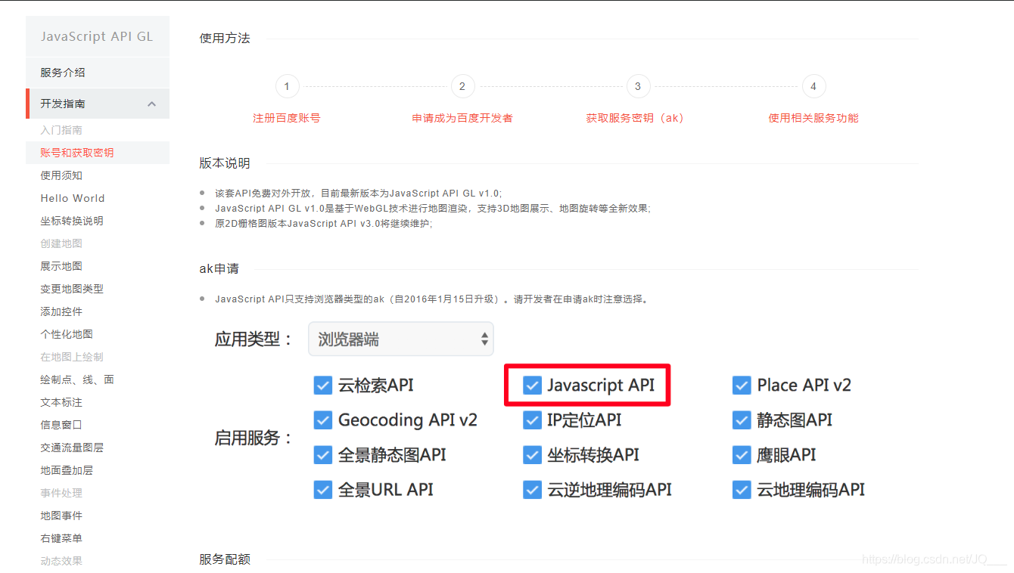The image size is (1014, 573).
Task: Open the 申请成为百度开发者 link
Action: [x=462, y=118]
